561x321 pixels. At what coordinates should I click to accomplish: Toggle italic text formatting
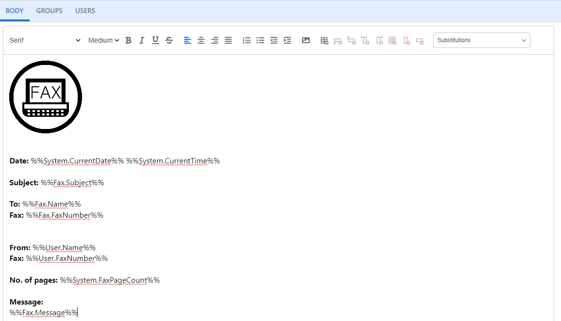(142, 40)
